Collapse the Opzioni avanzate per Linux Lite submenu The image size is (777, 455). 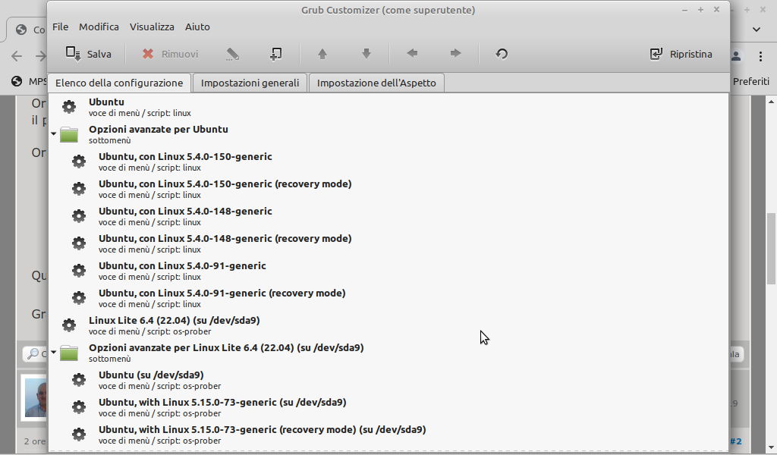point(54,352)
